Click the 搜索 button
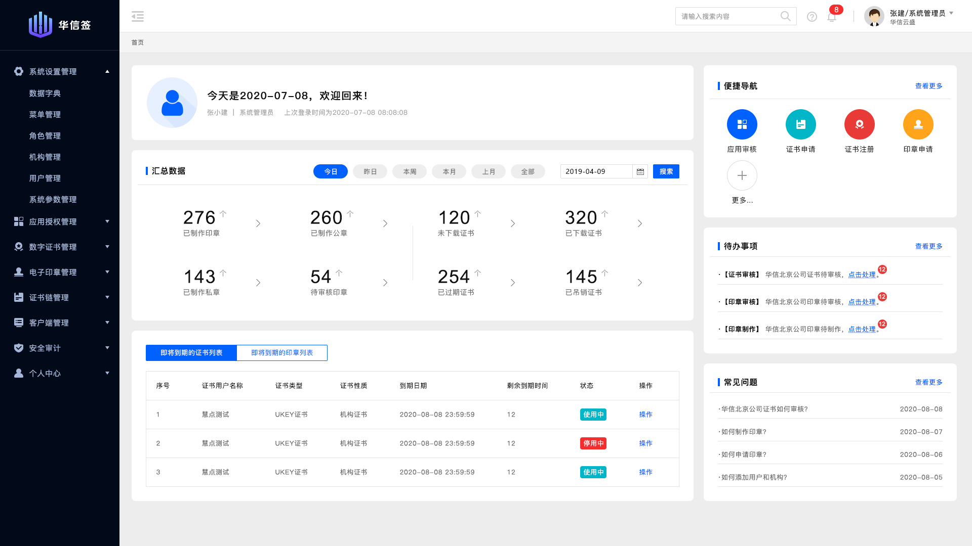This screenshot has width=972, height=546. (666, 171)
